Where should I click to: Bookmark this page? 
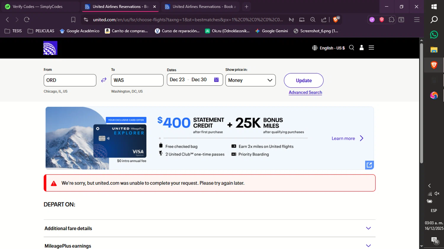pyautogui.click(x=73, y=19)
